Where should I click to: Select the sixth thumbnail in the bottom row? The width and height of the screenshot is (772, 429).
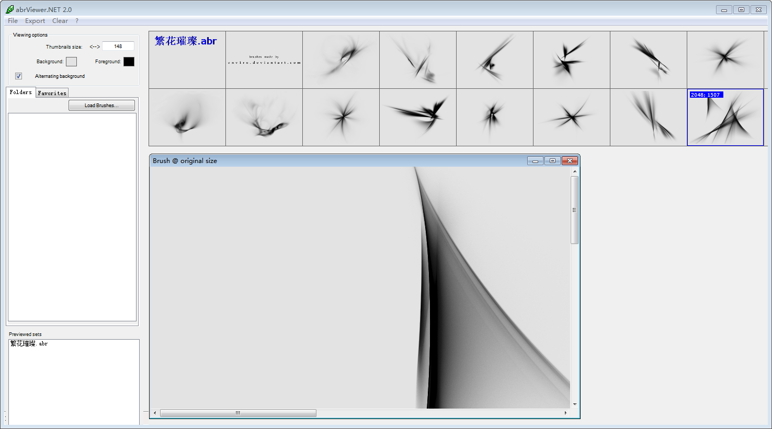pos(572,117)
